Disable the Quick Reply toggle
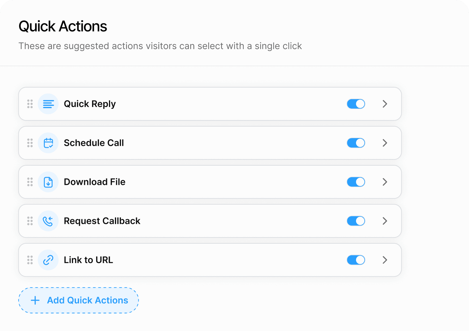 (x=356, y=104)
